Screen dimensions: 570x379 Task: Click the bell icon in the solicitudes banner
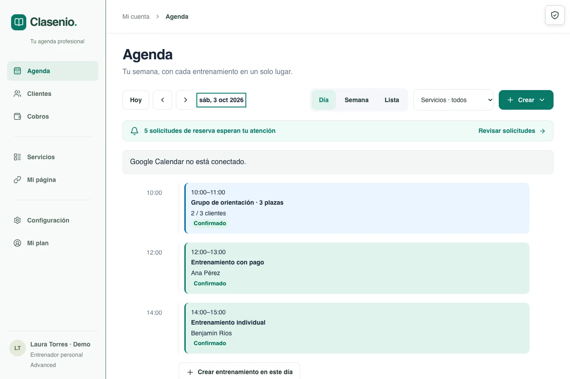(x=134, y=131)
